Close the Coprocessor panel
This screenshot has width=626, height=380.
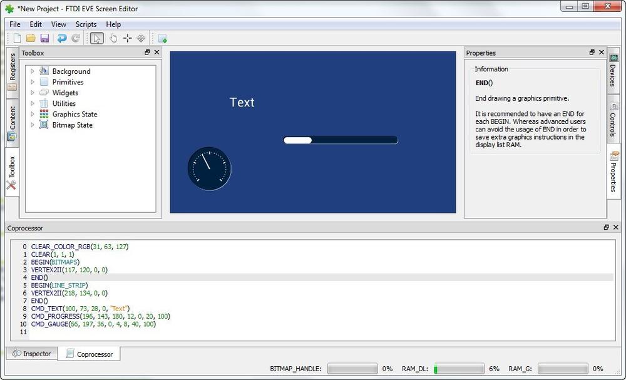[616, 227]
